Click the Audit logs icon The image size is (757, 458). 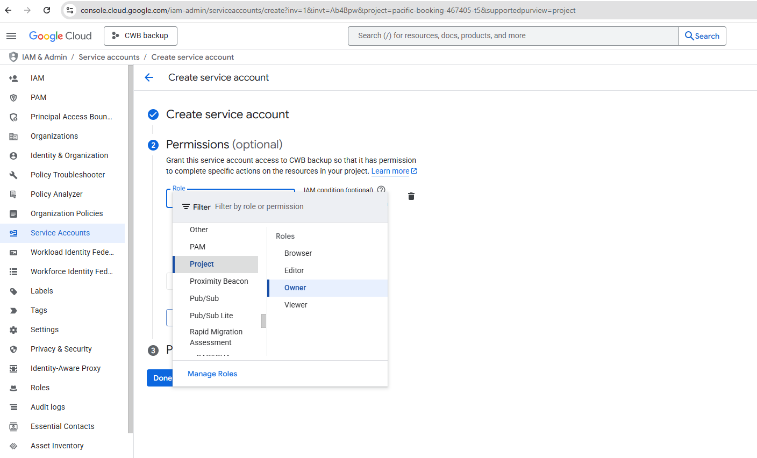tap(13, 407)
